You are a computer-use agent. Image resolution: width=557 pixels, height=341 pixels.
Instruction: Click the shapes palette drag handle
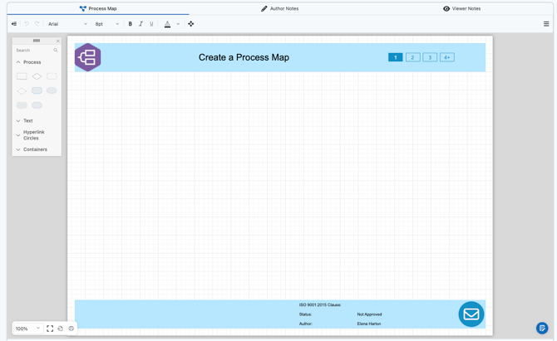[x=37, y=41]
